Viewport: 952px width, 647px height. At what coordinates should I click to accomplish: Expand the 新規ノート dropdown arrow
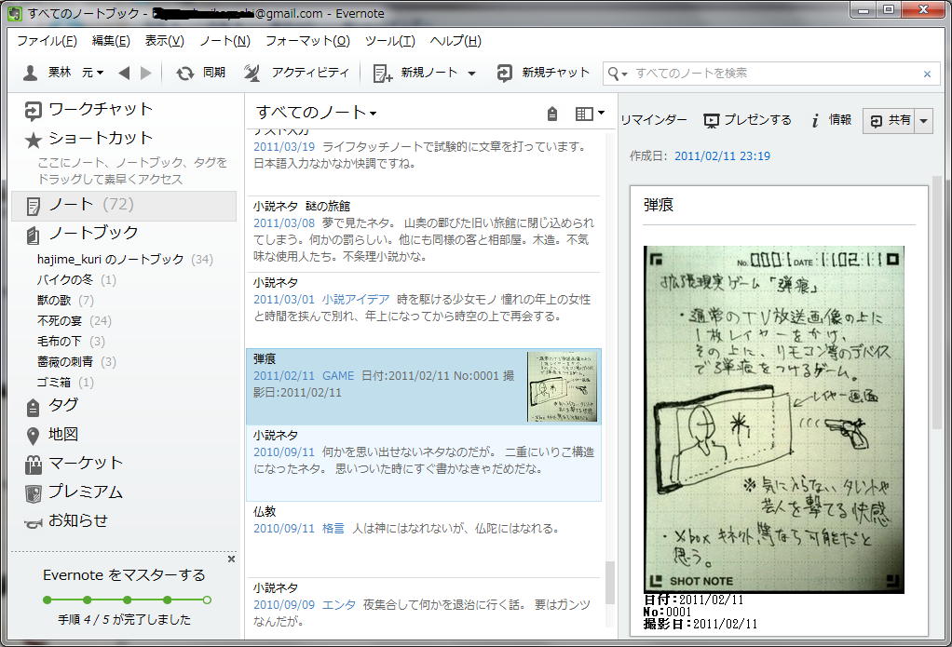[x=471, y=74]
